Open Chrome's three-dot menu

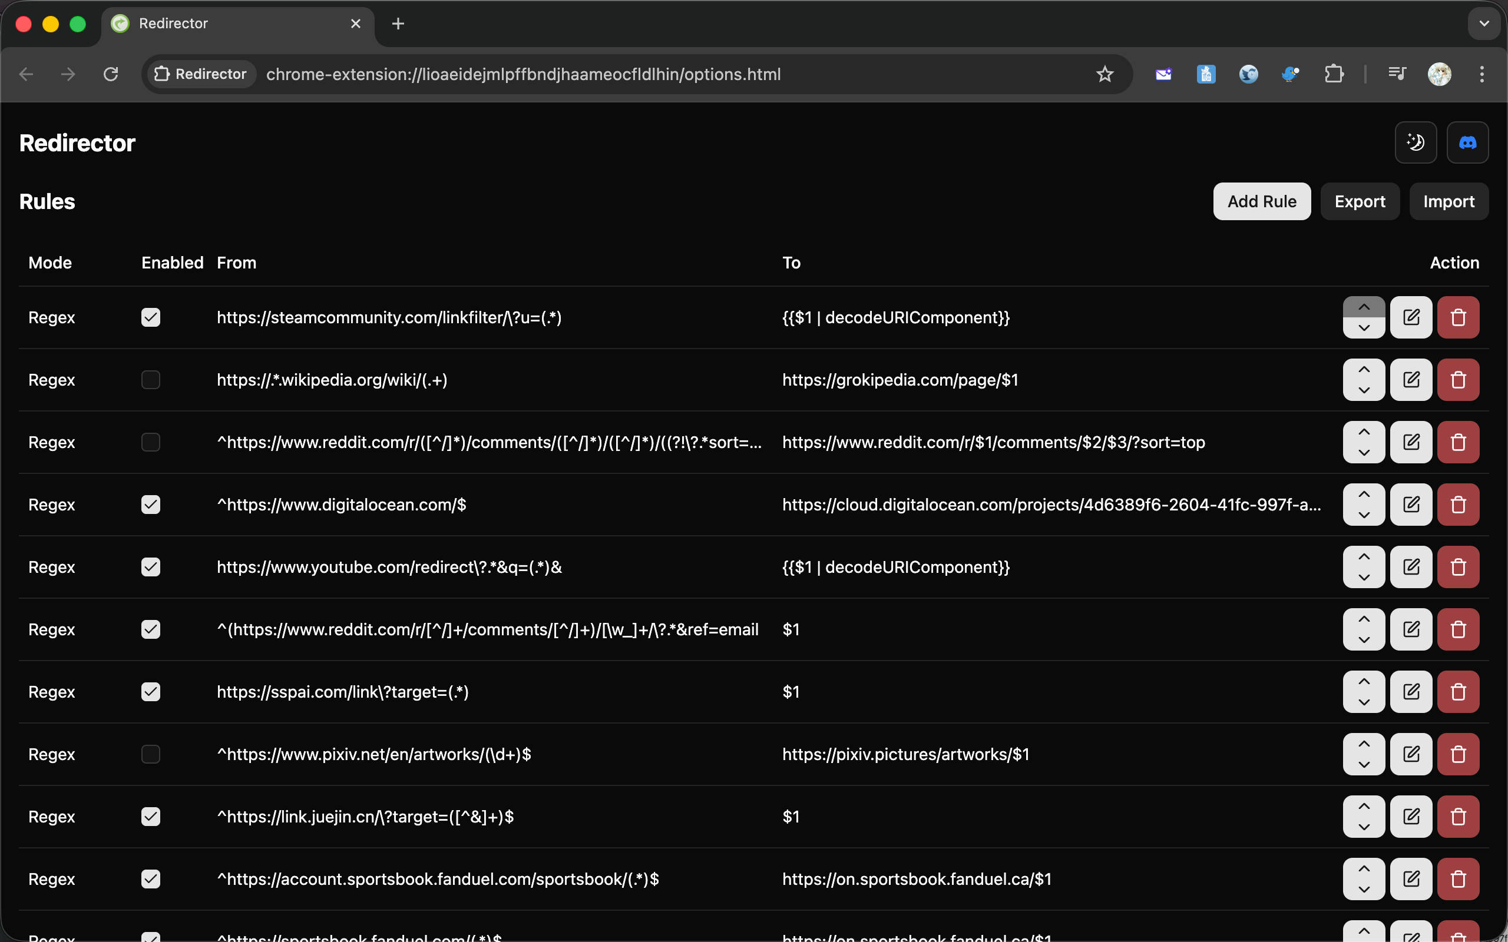coord(1481,74)
